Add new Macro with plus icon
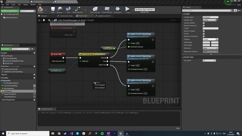Screen dimensions: 242x136 34,75
